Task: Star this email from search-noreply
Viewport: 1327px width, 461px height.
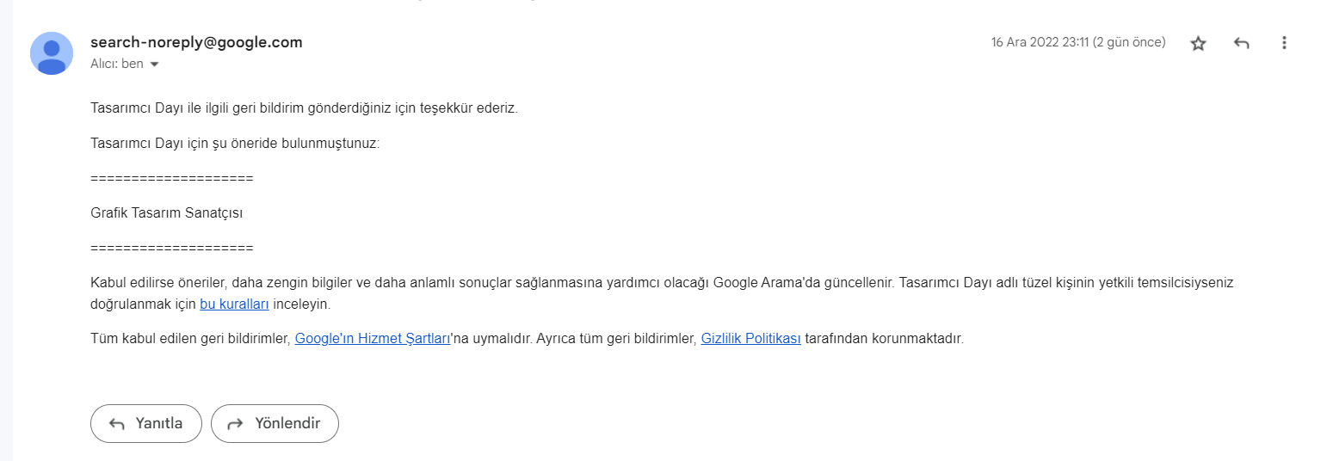Action: point(1198,43)
